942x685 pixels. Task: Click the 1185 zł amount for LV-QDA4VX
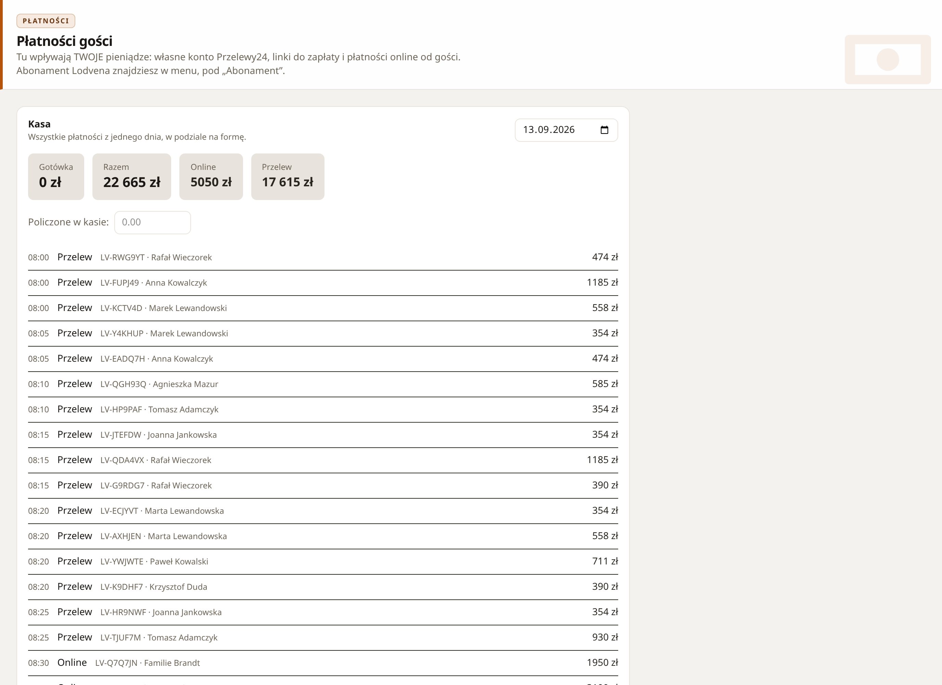click(602, 460)
